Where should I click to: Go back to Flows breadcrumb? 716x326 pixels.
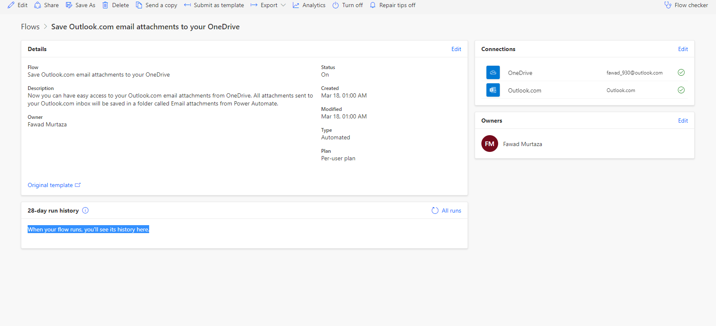coord(30,27)
